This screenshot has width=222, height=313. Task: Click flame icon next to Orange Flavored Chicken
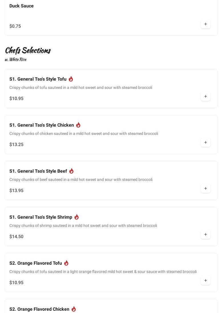tap(74, 309)
